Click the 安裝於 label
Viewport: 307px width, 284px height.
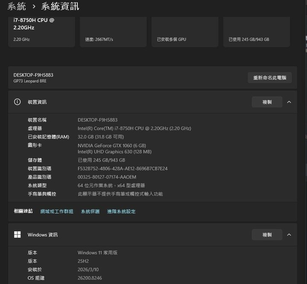(35, 270)
